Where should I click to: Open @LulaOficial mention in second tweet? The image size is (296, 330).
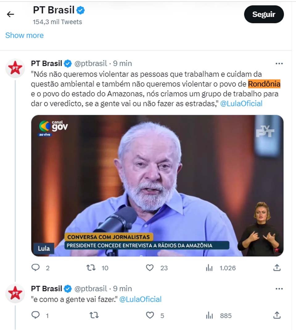click(140, 299)
